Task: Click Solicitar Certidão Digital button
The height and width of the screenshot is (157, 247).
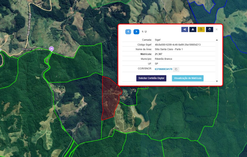Action: coord(151,78)
